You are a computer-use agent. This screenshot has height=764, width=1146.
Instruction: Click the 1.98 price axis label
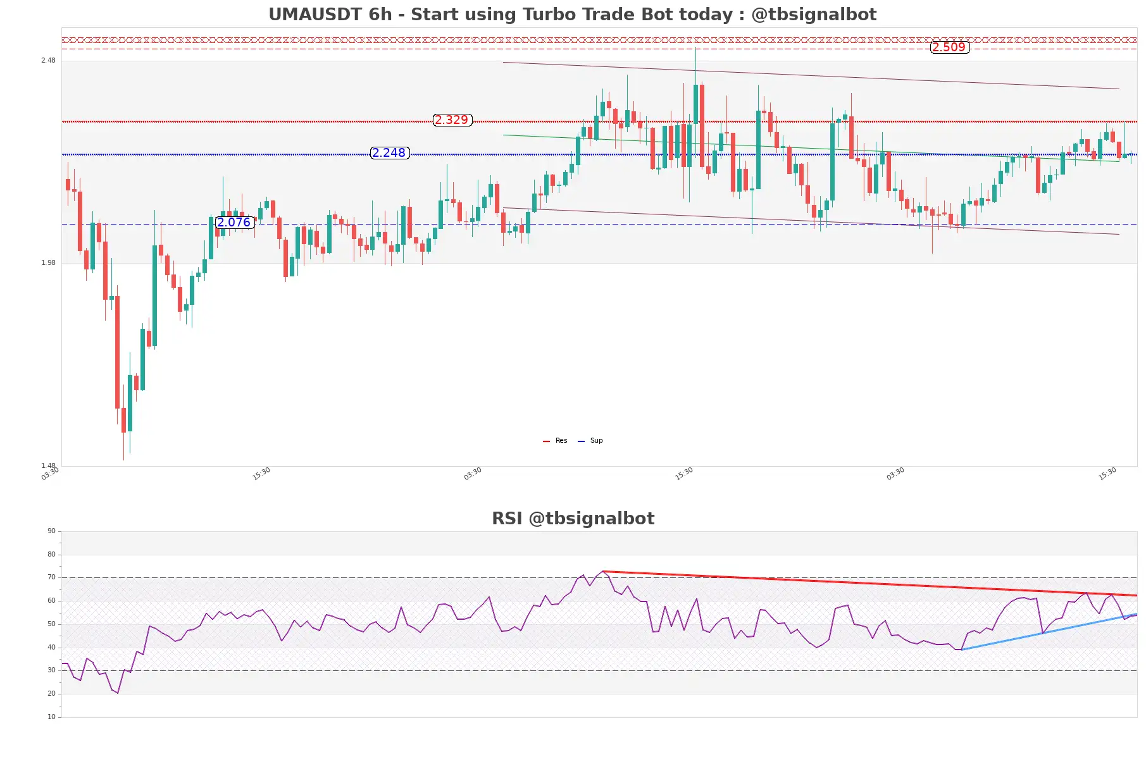48,263
